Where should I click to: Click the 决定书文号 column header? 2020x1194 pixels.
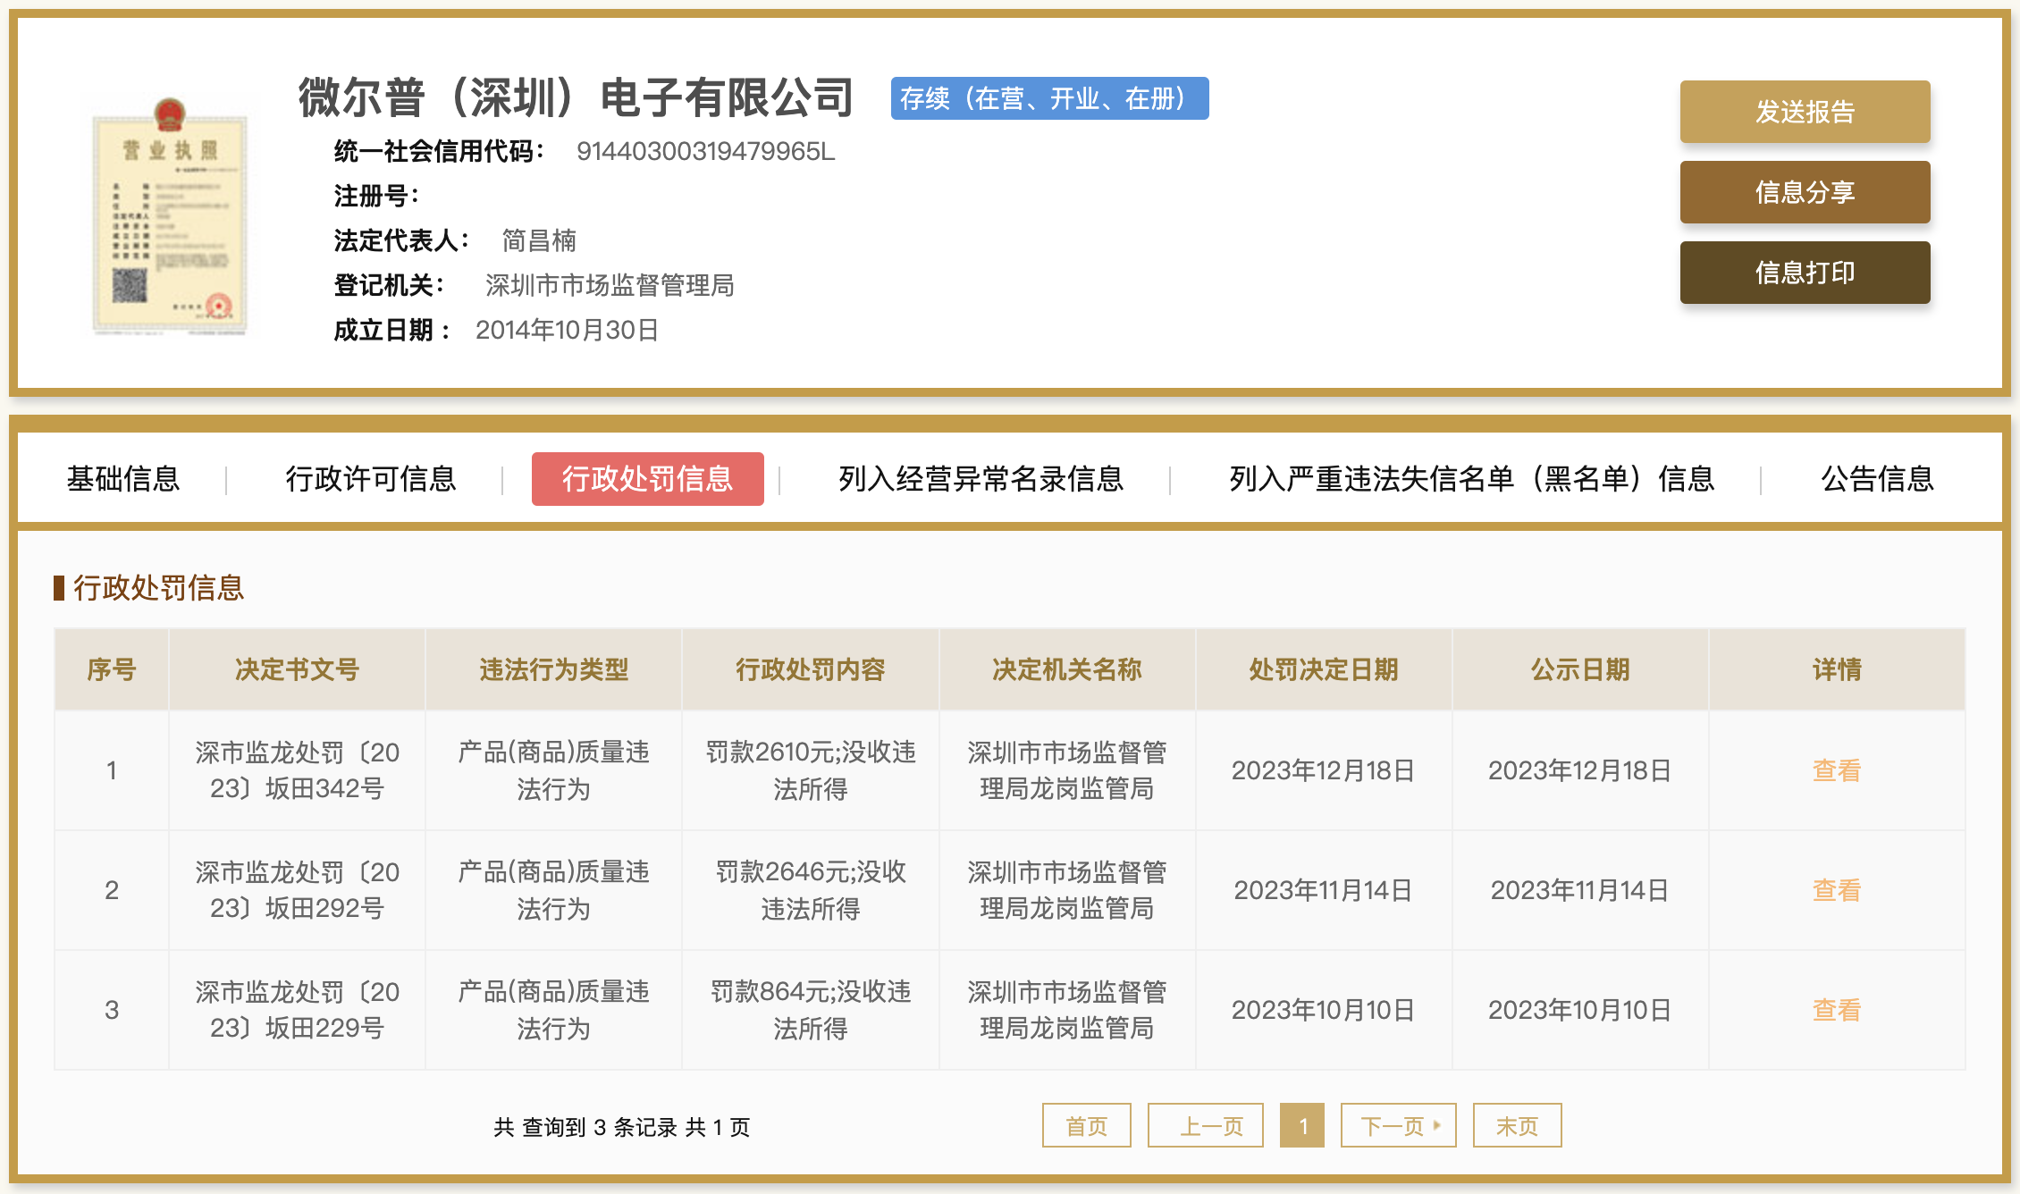297,669
